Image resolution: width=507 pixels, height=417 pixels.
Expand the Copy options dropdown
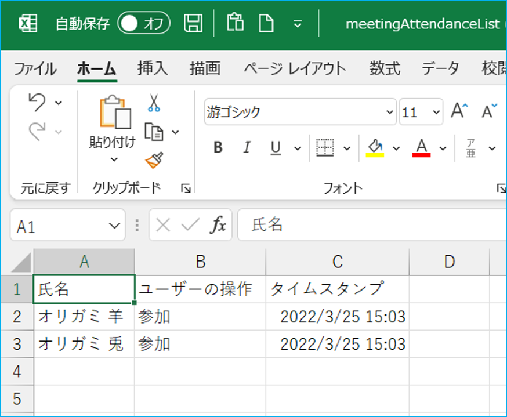pyautogui.click(x=175, y=132)
